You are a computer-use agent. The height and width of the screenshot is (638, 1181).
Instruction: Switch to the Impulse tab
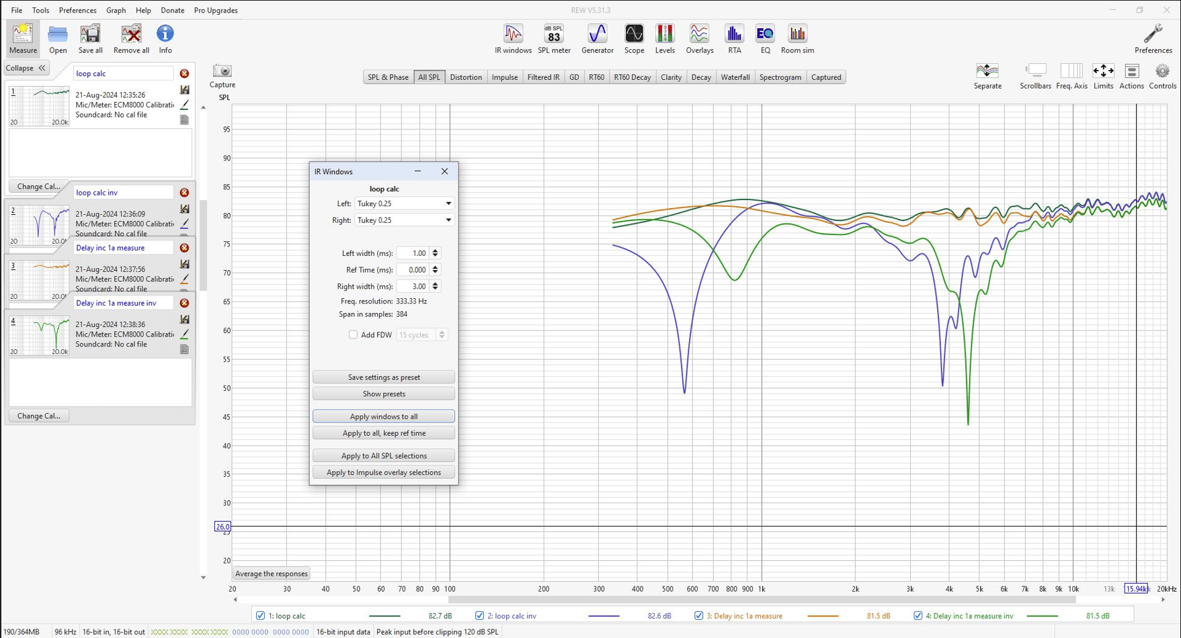[x=504, y=77]
